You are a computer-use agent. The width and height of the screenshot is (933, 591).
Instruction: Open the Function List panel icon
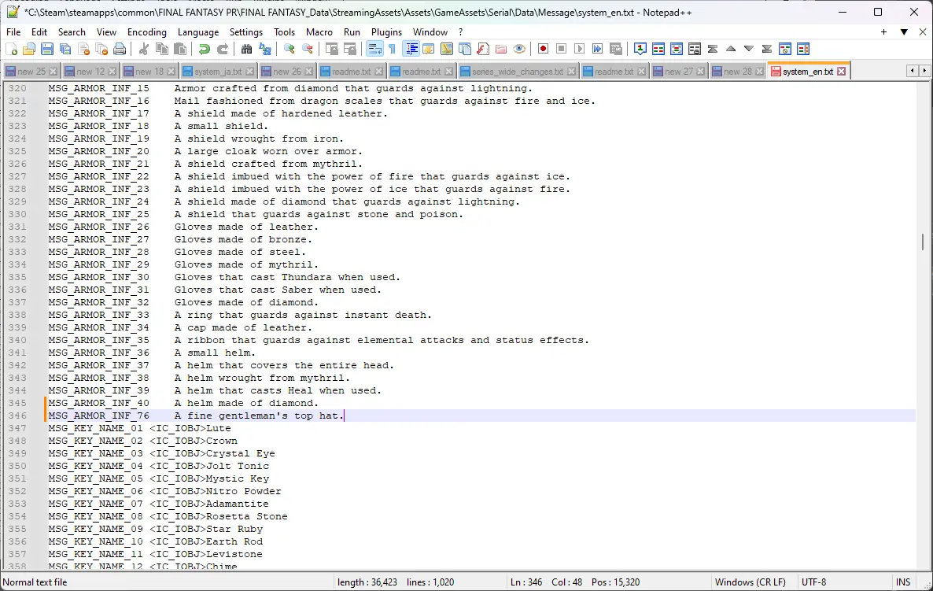(483, 50)
